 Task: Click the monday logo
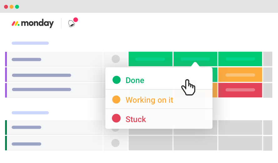[x=33, y=23]
